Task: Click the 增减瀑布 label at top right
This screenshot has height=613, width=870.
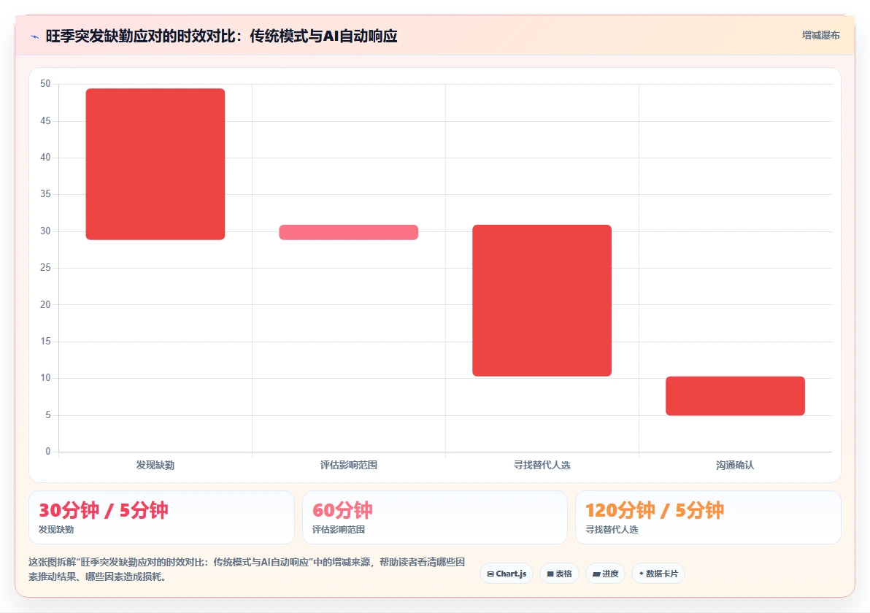Action: pos(820,36)
